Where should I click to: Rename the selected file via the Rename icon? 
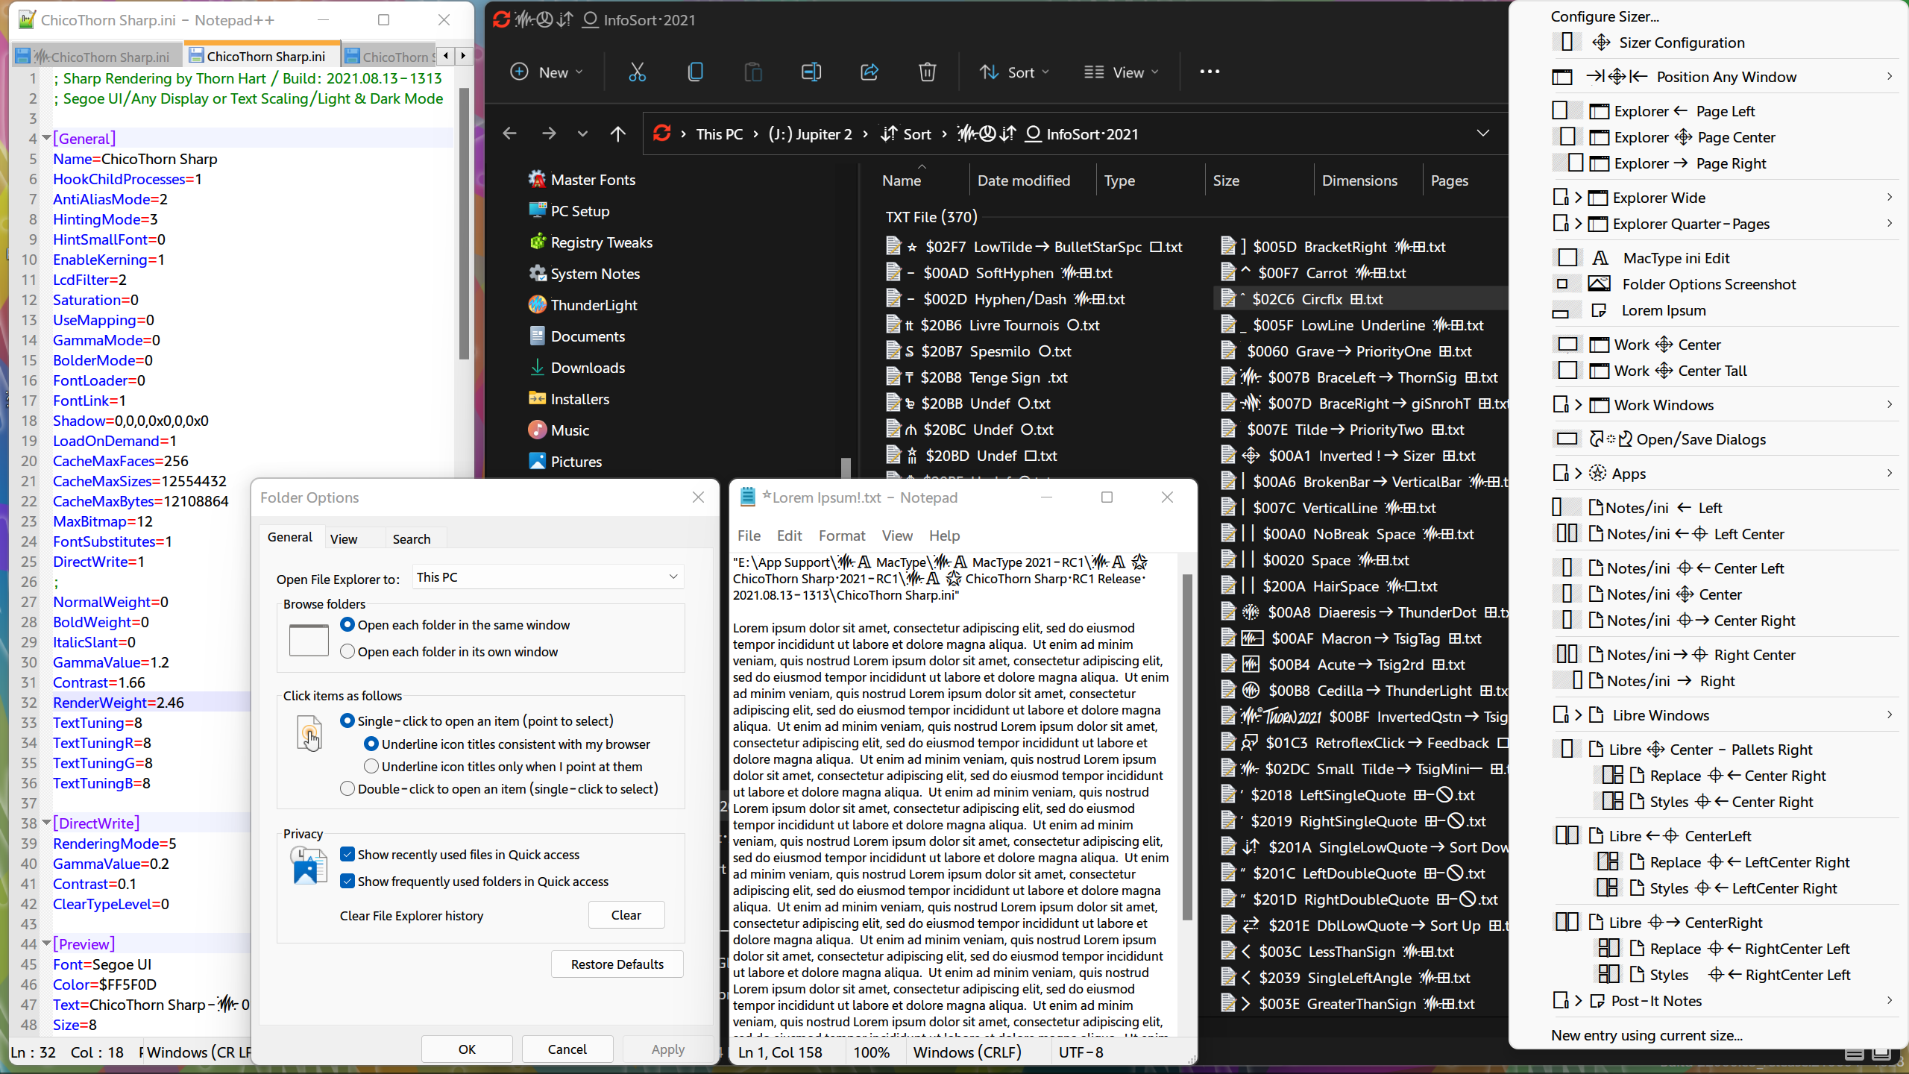click(811, 72)
